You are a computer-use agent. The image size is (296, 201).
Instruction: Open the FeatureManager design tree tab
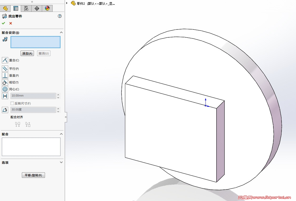5,8
